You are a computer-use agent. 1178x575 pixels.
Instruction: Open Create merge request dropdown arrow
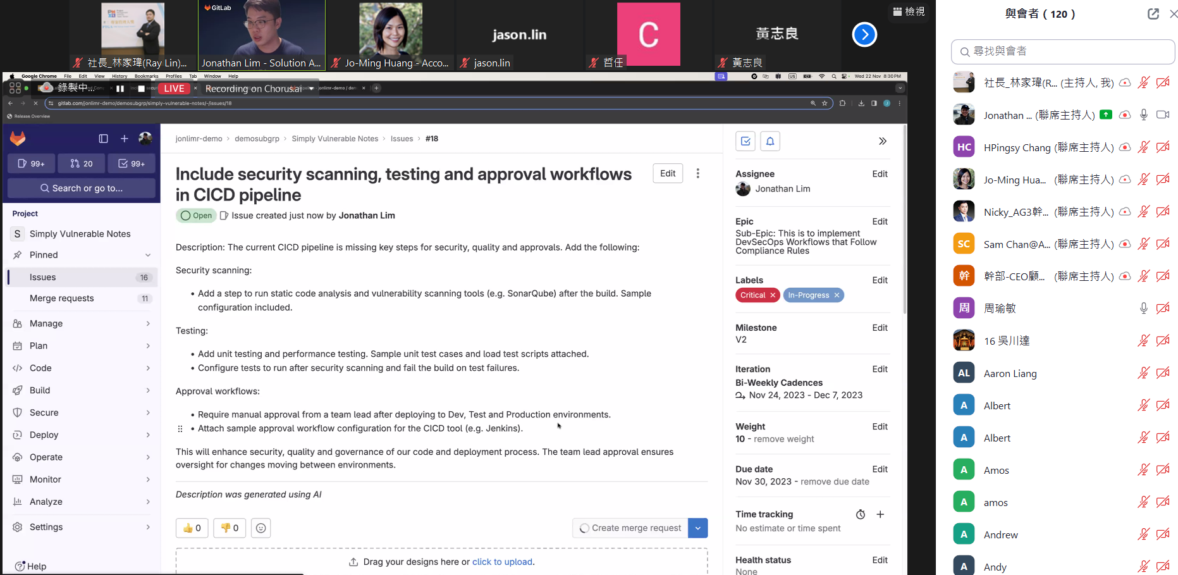[697, 528]
